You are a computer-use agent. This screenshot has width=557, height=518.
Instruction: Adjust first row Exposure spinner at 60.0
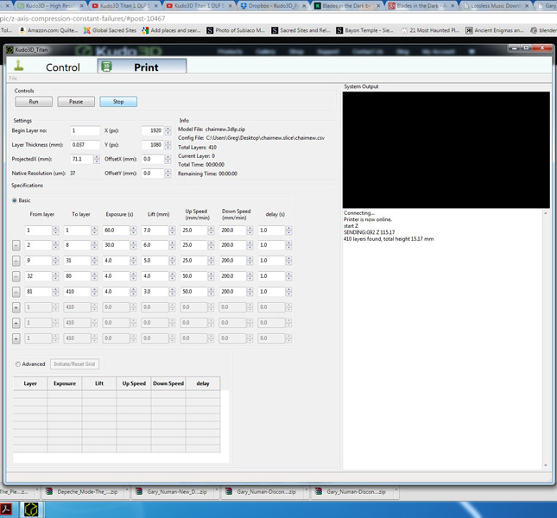pos(133,231)
